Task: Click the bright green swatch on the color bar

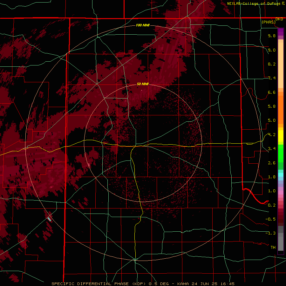Action: (281, 153)
